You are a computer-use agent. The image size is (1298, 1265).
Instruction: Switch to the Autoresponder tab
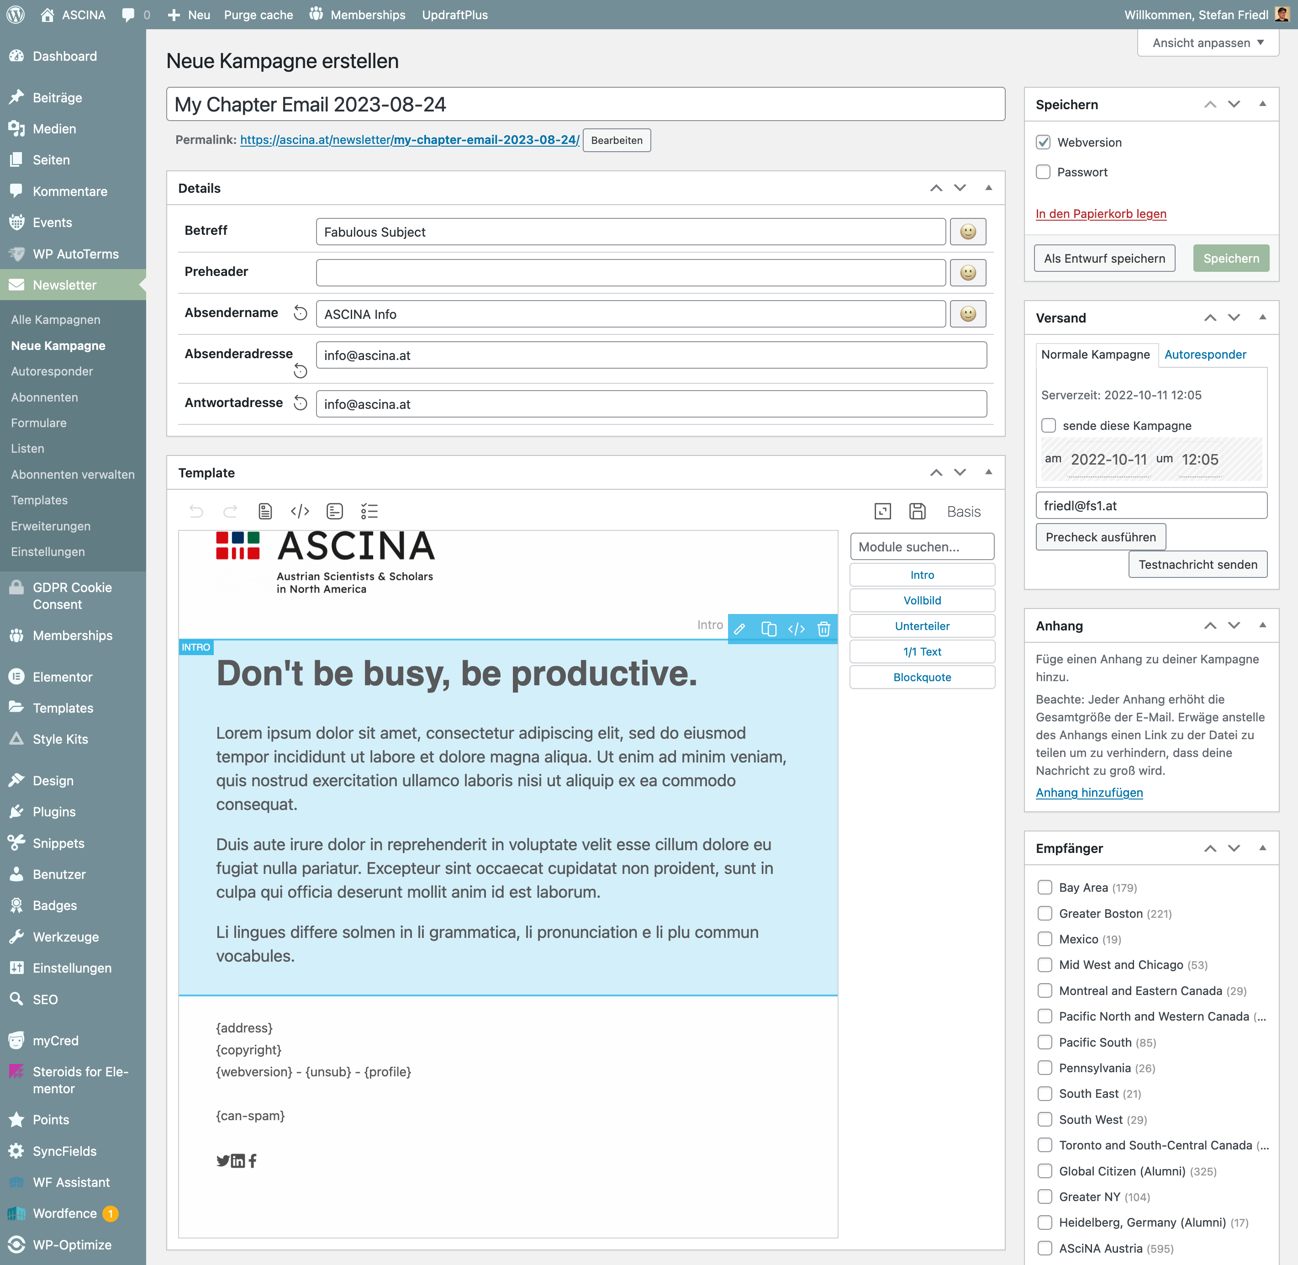pyautogui.click(x=1205, y=354)
